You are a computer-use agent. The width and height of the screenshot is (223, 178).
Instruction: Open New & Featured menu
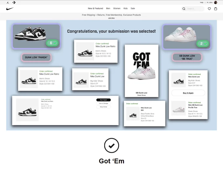[x=95, y=9]
